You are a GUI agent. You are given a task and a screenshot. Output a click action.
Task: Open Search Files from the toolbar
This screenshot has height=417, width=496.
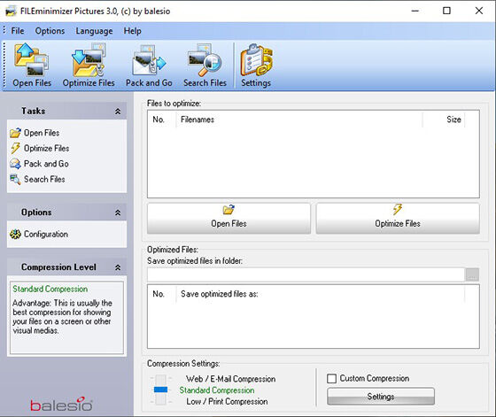pos(205,66)
